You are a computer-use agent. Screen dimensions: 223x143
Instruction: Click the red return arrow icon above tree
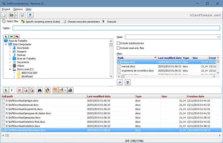(17, 36)
